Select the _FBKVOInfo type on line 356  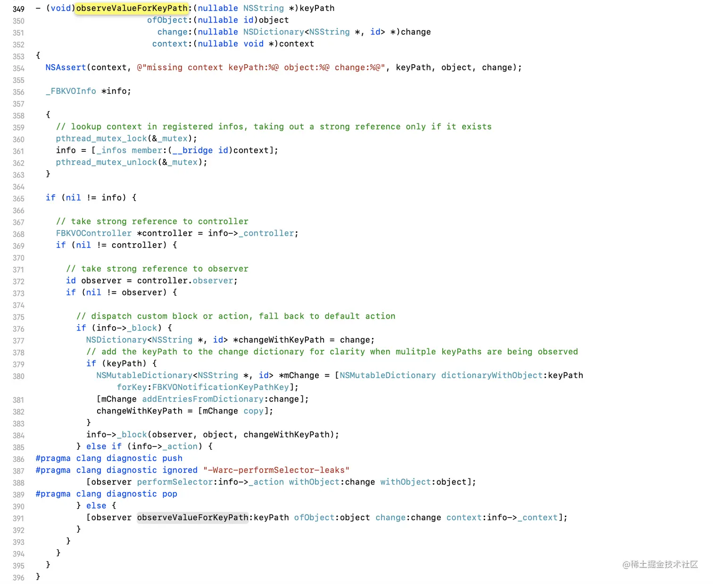pos(70,91)
